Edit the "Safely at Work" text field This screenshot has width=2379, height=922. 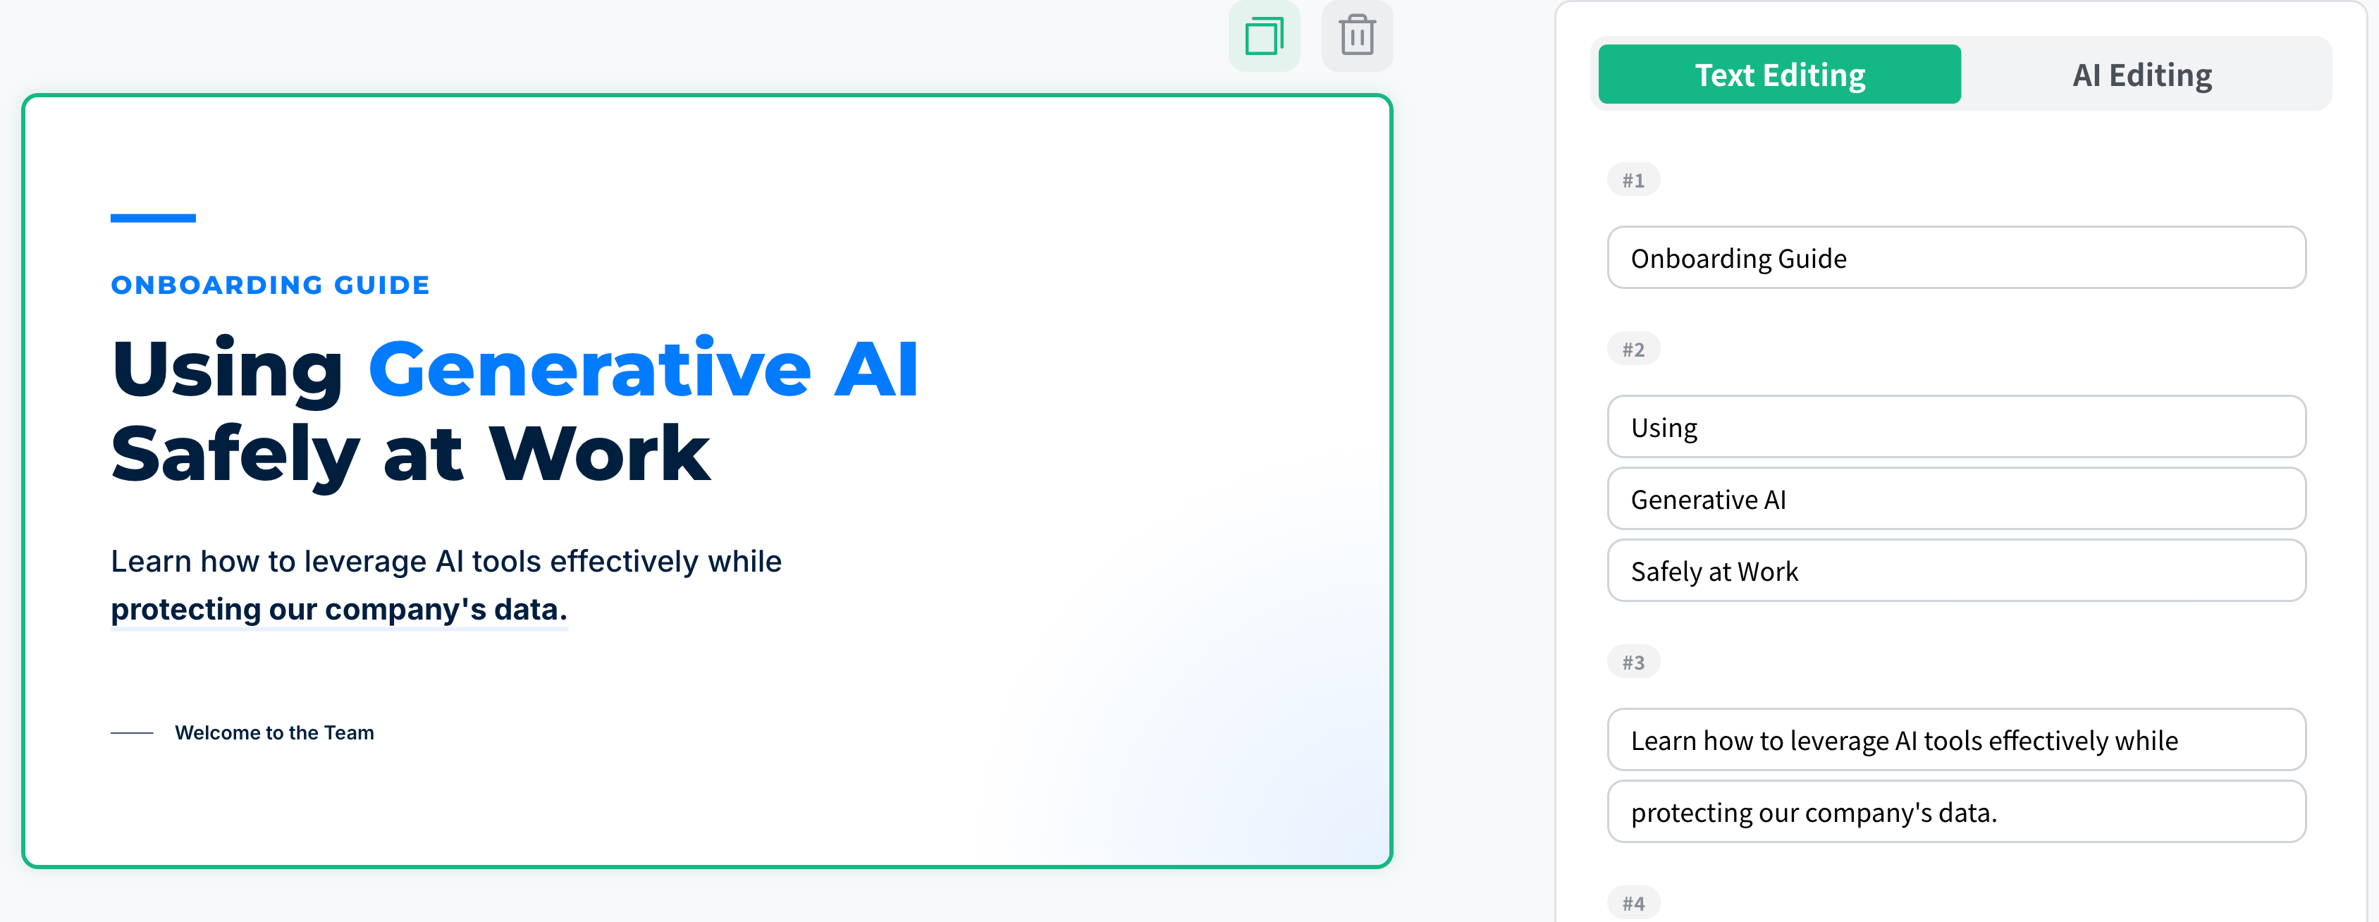pos(1956,571)
